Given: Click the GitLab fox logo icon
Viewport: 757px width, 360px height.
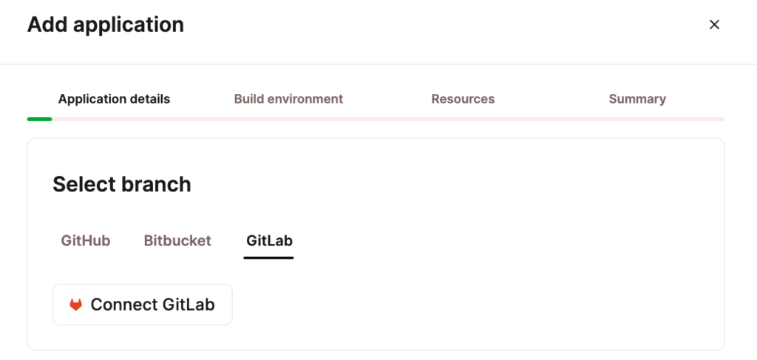Looking at the screenshot, I should coord(75,305).
